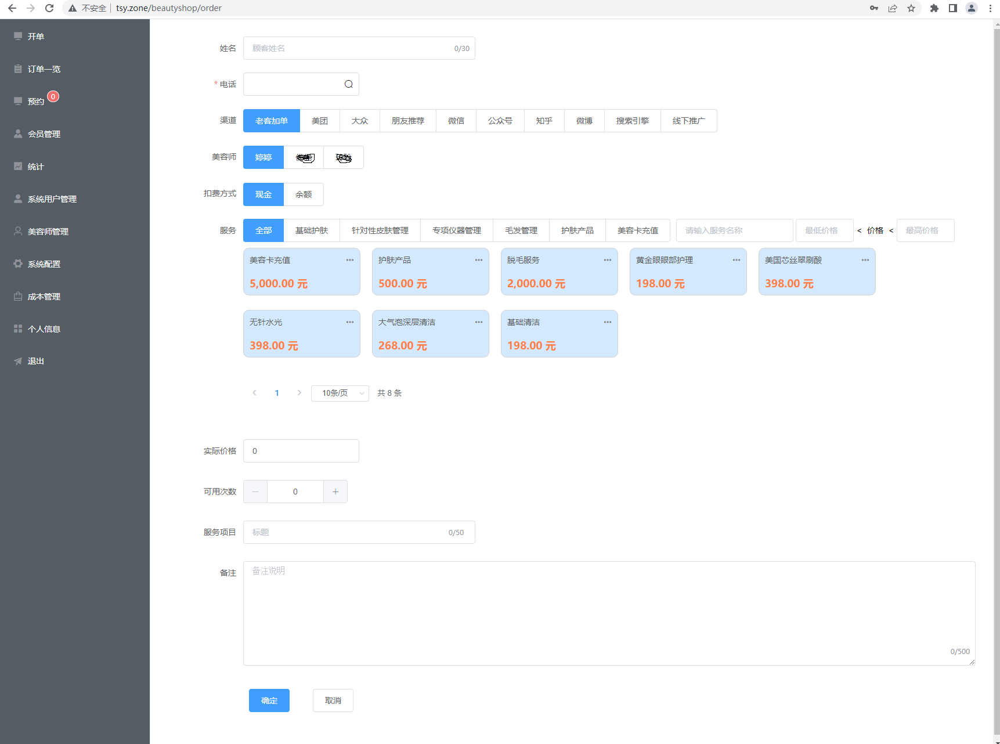Select the 脱毛服务 service card
The height and width of the screenshot is (744, 1000).
coord(559,272)
